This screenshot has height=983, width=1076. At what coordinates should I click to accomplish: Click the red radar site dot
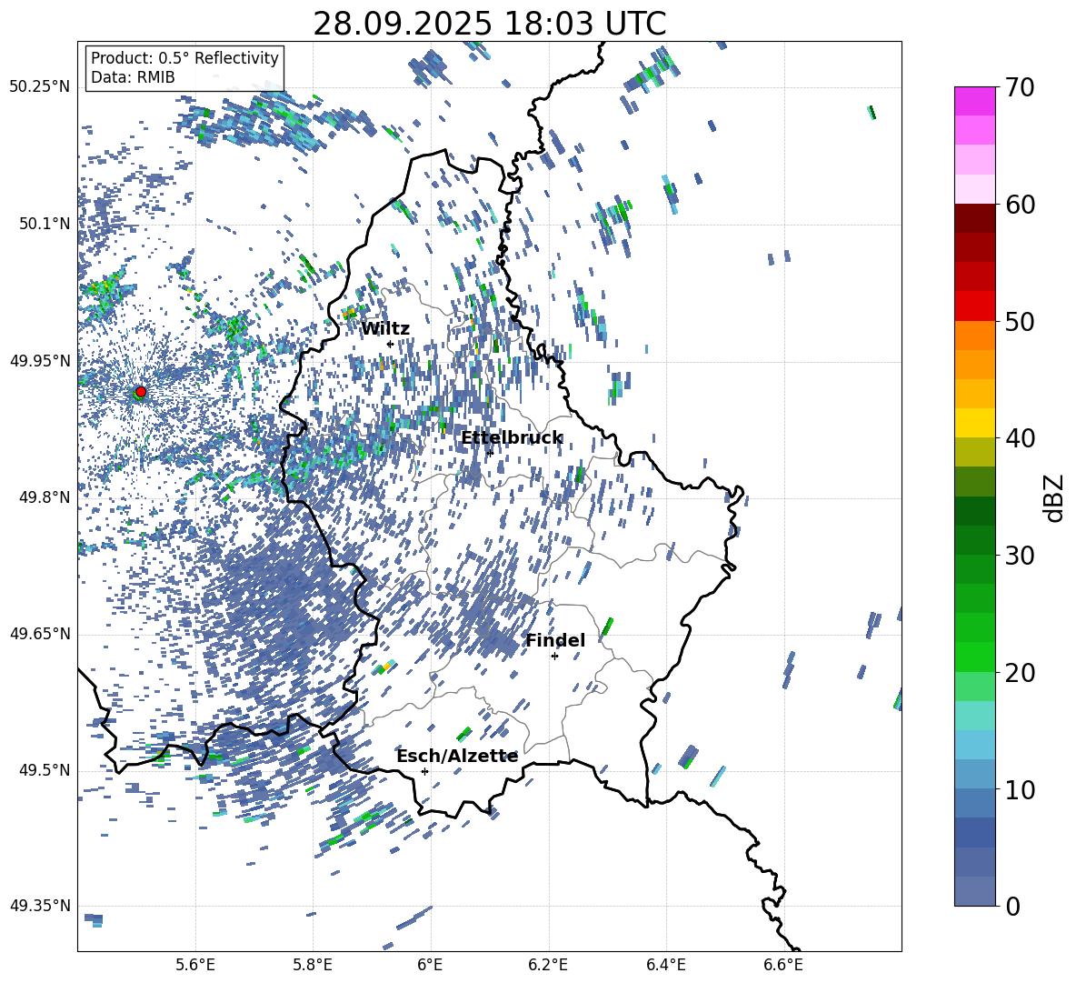[x=140, y=392]
